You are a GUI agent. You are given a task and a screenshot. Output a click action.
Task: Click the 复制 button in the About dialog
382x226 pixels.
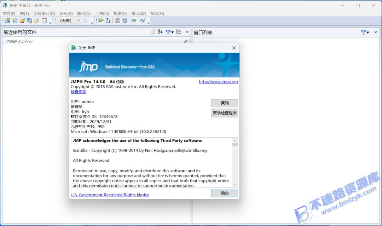pos(225,103)
